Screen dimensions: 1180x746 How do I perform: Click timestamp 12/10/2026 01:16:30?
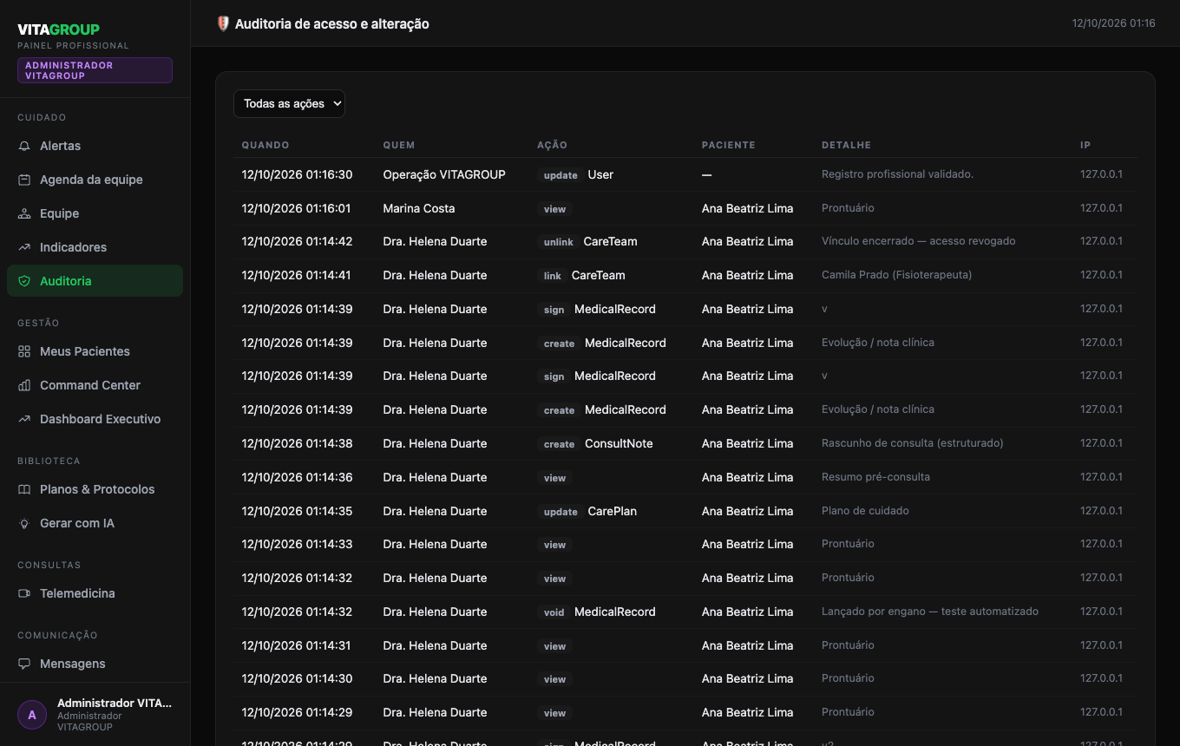[297, 174]
